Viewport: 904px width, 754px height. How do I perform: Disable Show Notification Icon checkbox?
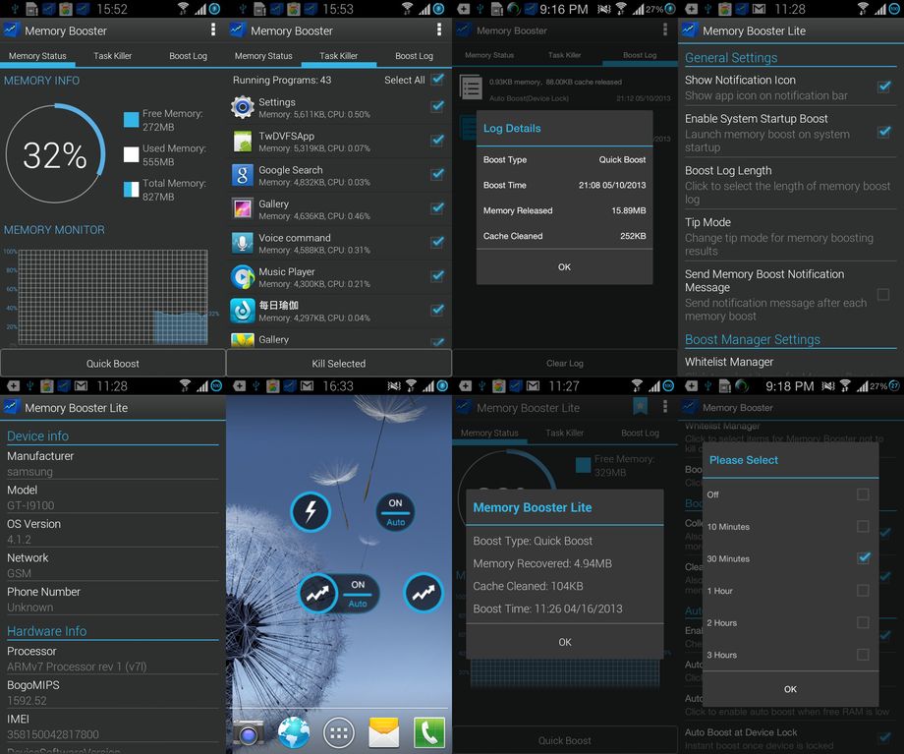883,87
